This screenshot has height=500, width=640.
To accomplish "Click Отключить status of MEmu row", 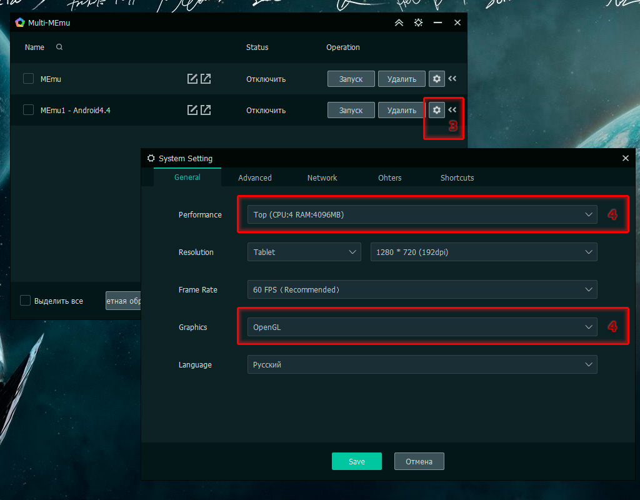I will 266,79.
